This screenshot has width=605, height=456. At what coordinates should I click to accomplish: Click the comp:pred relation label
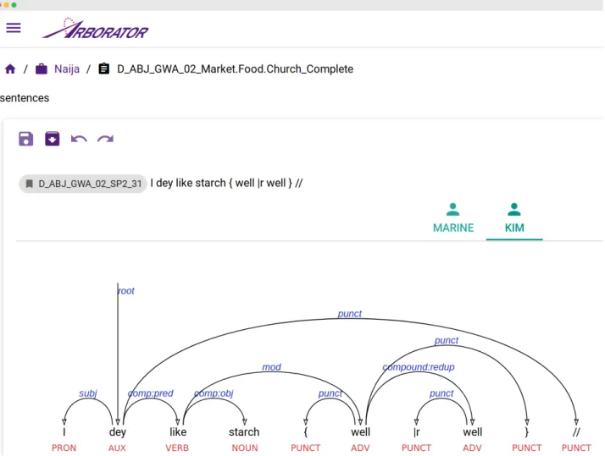point(151,393)
